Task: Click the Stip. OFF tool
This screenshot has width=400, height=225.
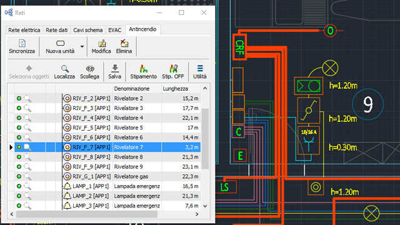Action: [x=173, y=72]
